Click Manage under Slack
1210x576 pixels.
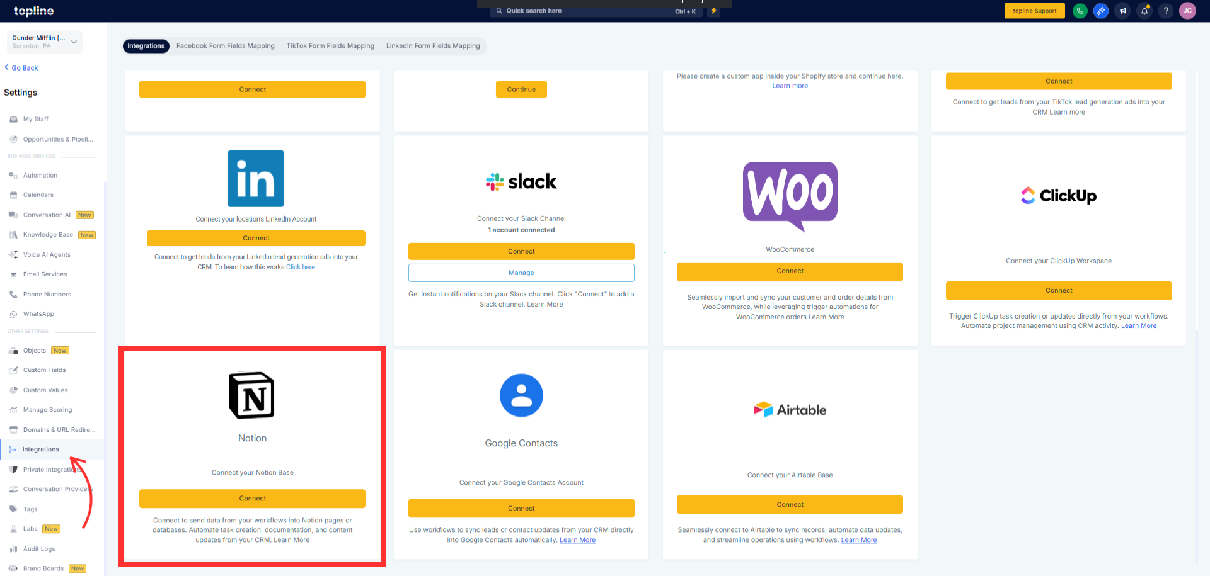521,273
